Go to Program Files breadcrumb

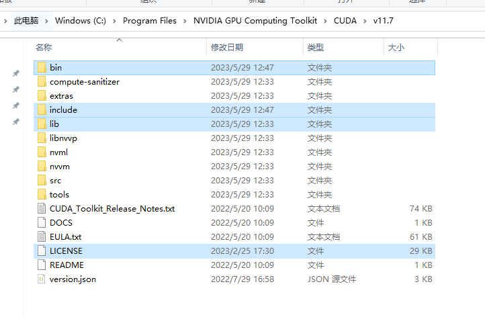150,21
